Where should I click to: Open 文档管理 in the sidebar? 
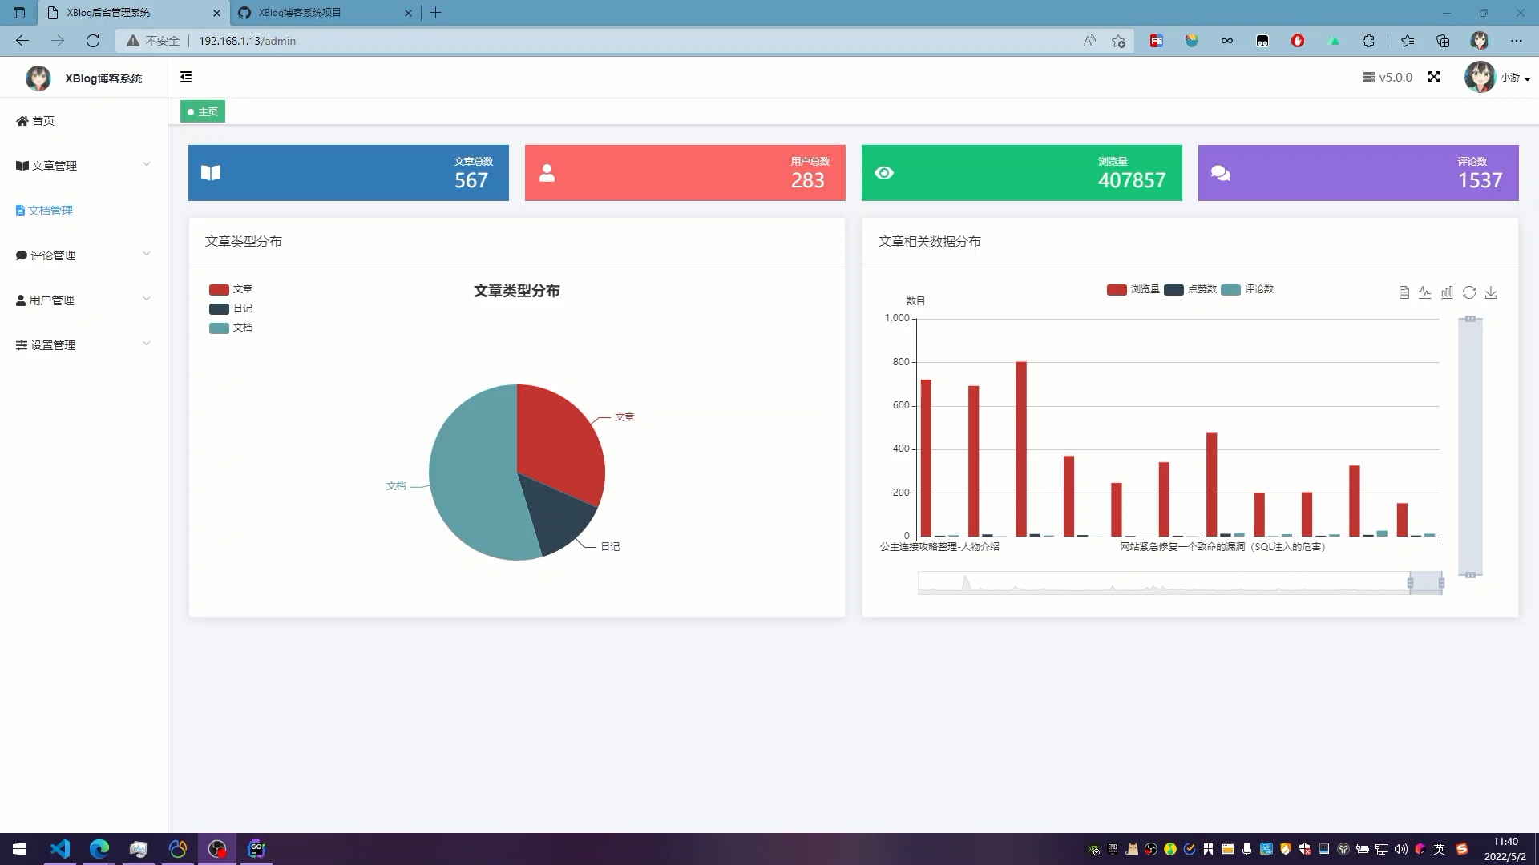point(50,211)
